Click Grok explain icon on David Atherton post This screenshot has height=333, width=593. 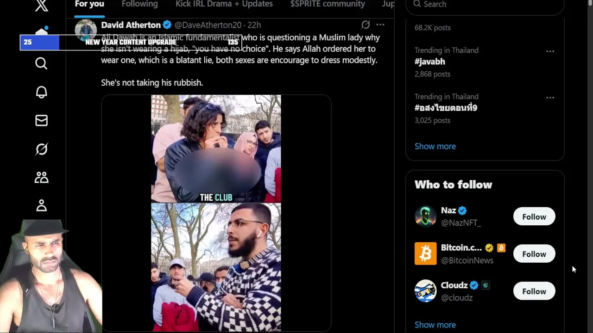[366, 25]
